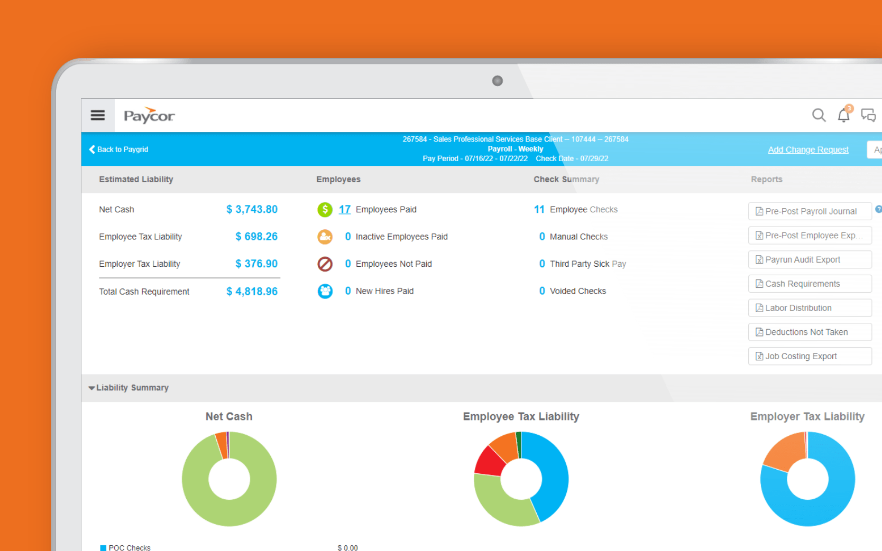Click help icon beside Pre-Post Payroll Journal

click(x=878, y=209)
